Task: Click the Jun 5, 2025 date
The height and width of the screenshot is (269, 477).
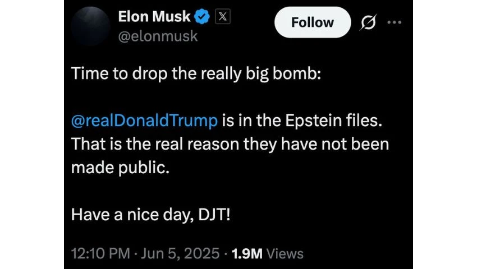Action: (x=180, y=253)
